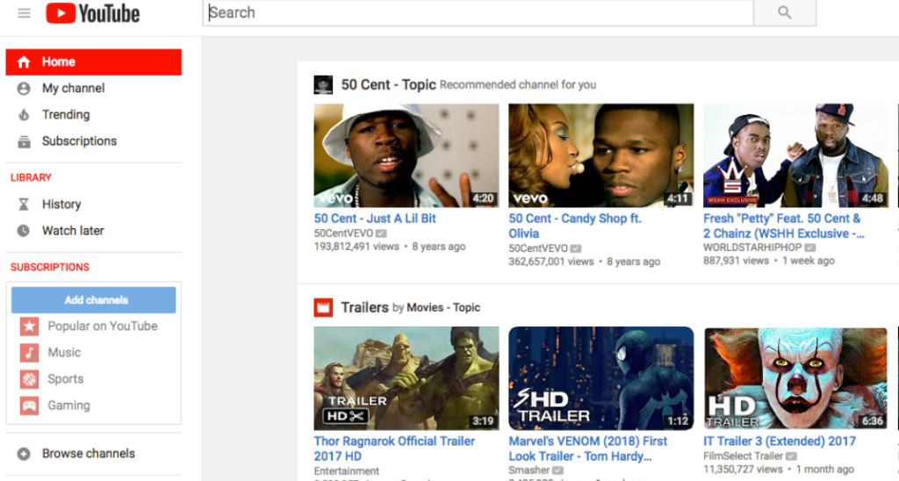Click the Add channels button
The height and width of the screenshot is (481, 899).
click(93, 300)
